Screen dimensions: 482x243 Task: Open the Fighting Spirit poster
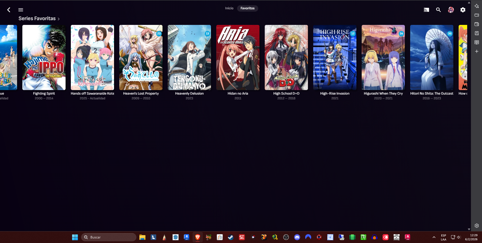[x=44, y=57]
